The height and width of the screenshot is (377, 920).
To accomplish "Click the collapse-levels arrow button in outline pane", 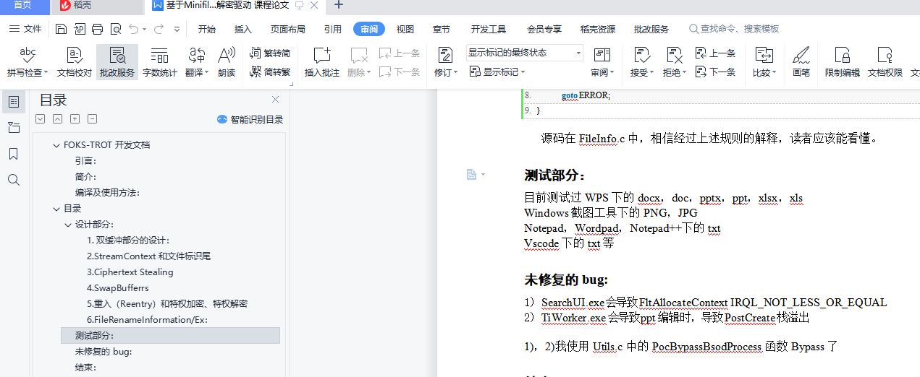I will coord(57,119).
